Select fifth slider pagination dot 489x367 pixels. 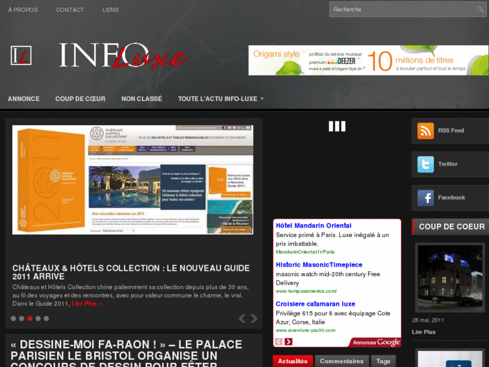point(46,319)
